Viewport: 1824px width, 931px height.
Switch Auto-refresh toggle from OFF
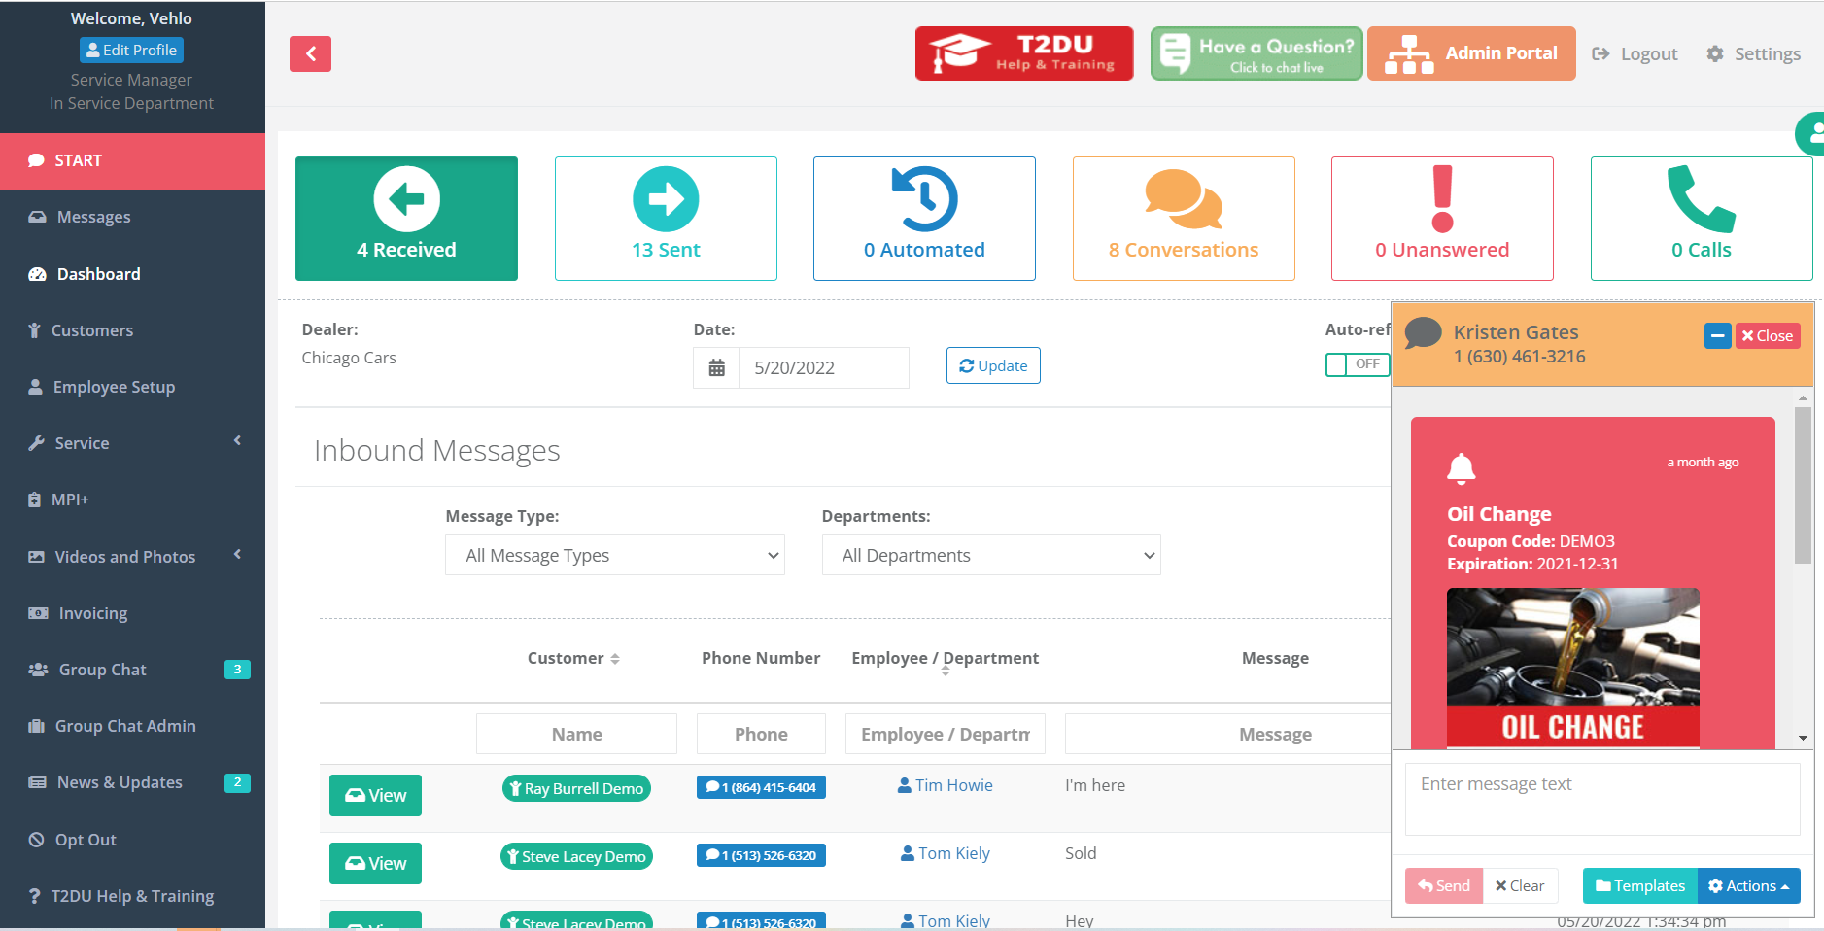click(1359, 364)
